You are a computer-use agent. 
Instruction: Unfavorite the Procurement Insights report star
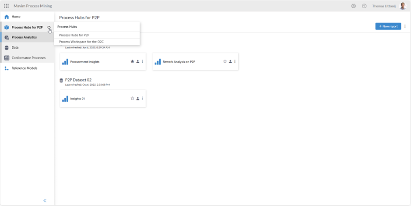click(132, 62)
